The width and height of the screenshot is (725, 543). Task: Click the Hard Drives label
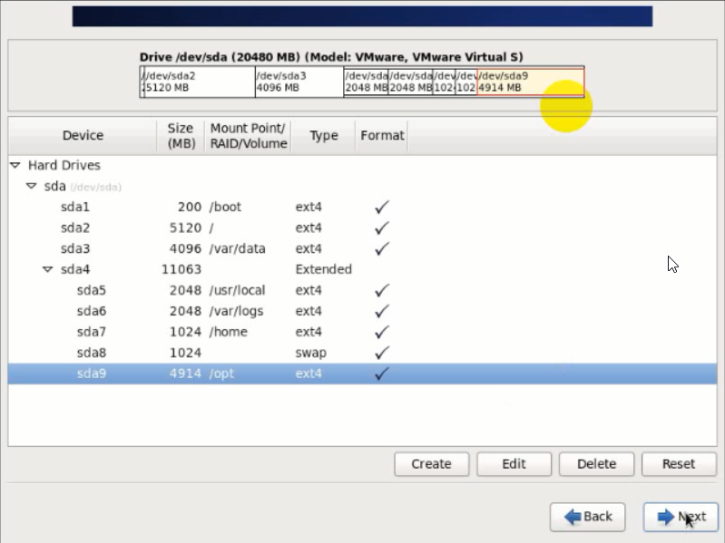click(x=64, y=165)
